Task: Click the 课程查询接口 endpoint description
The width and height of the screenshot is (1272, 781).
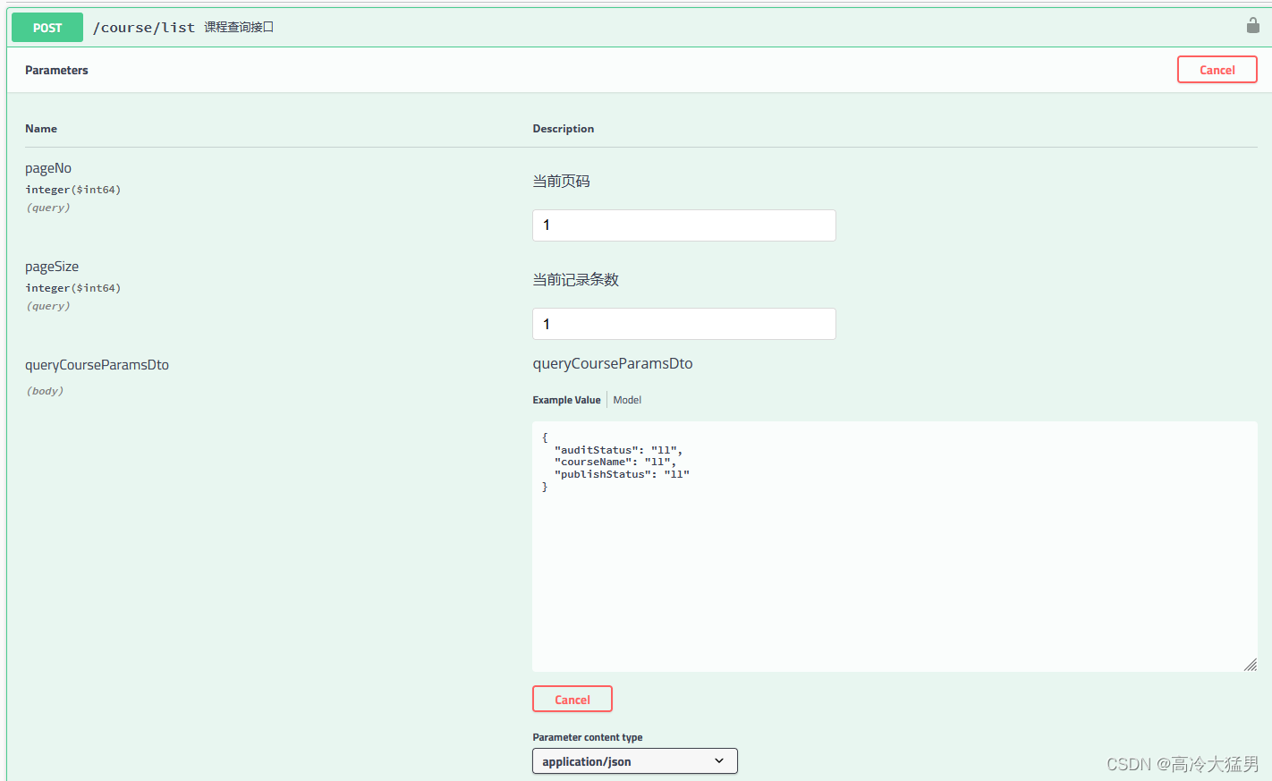Action: pos(240,27)
